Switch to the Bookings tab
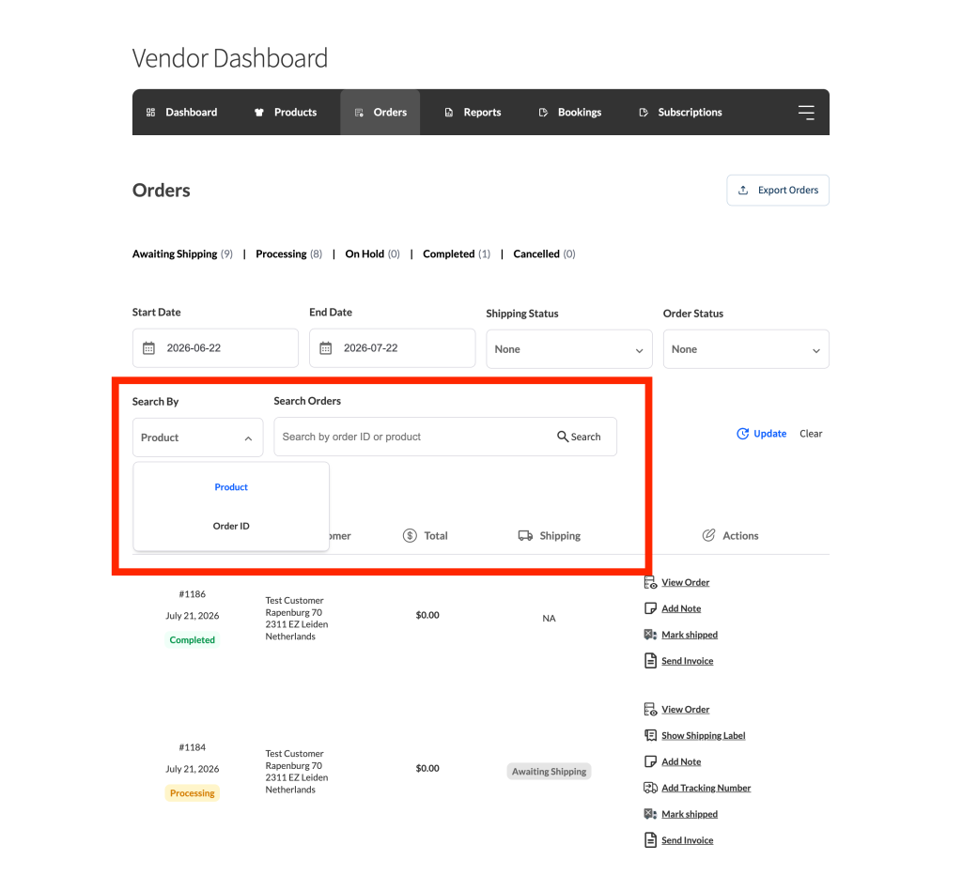This screenshot has height=875, width=962. 570,113
